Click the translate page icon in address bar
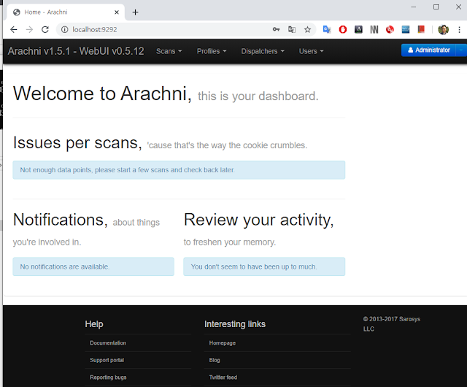Image resolution: width=467 pixels, height=387 pixels. click(x=292, y=29)
